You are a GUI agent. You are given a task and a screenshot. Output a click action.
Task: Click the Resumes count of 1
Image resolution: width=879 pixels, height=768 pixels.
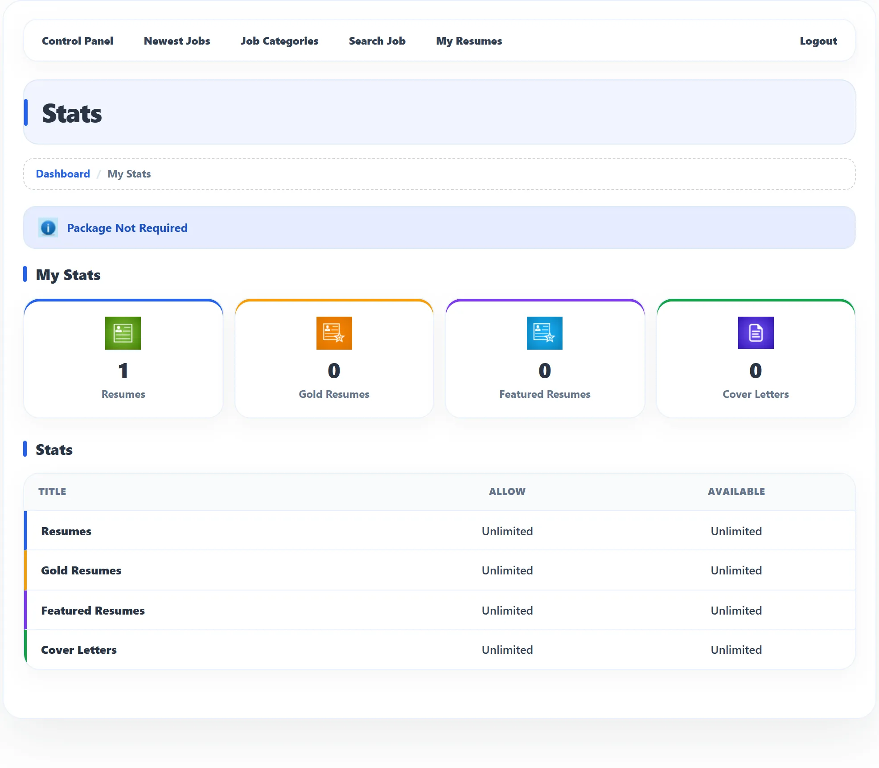tap(123, 371)
